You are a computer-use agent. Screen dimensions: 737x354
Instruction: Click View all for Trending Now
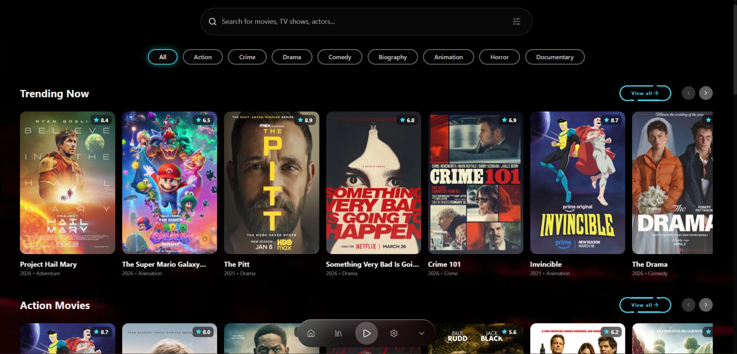[x=645, y=93]
